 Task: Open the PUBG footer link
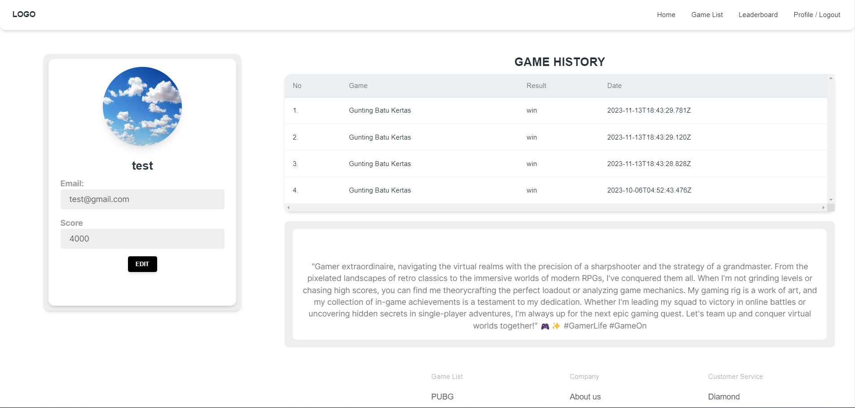442,397
